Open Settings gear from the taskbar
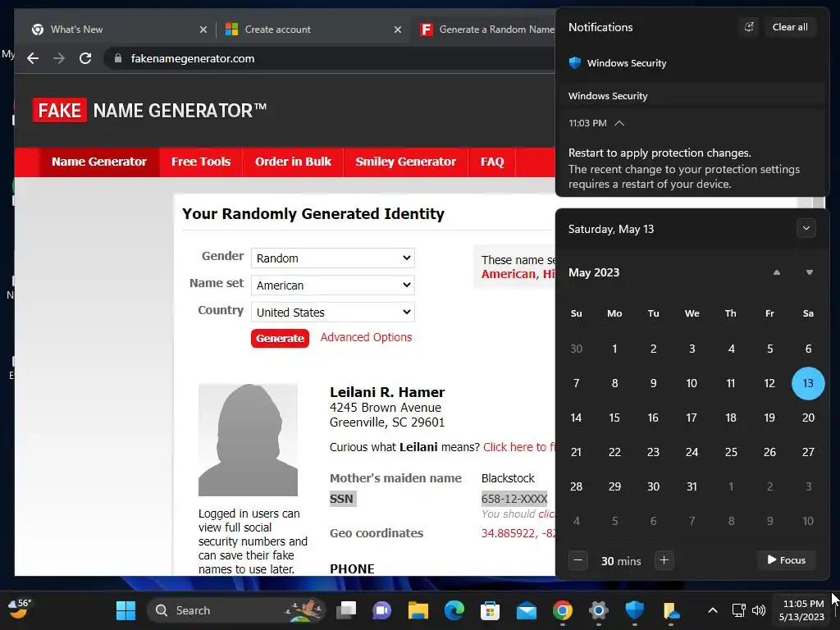 click(x=598, y=610)
